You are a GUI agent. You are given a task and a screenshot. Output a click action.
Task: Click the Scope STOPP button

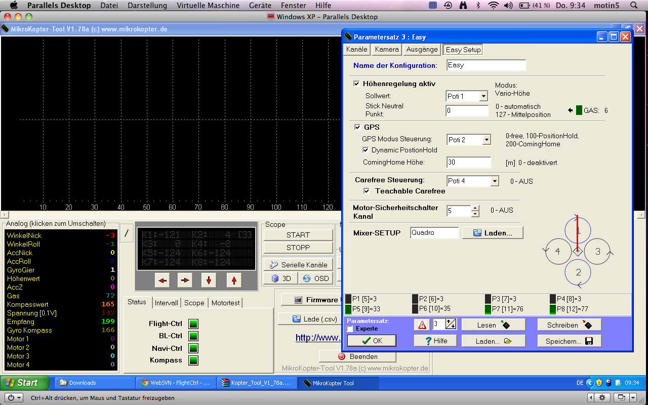click(x=298, y=248)
